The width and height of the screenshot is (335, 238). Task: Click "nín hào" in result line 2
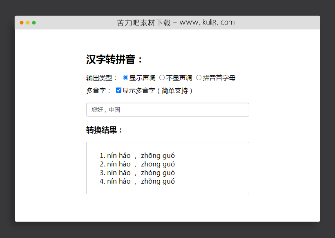(x=118, y=164)
